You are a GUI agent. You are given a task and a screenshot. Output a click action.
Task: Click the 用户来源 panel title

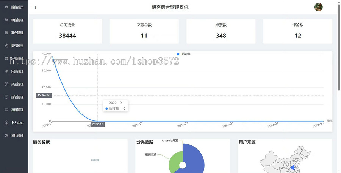(247, 142)
